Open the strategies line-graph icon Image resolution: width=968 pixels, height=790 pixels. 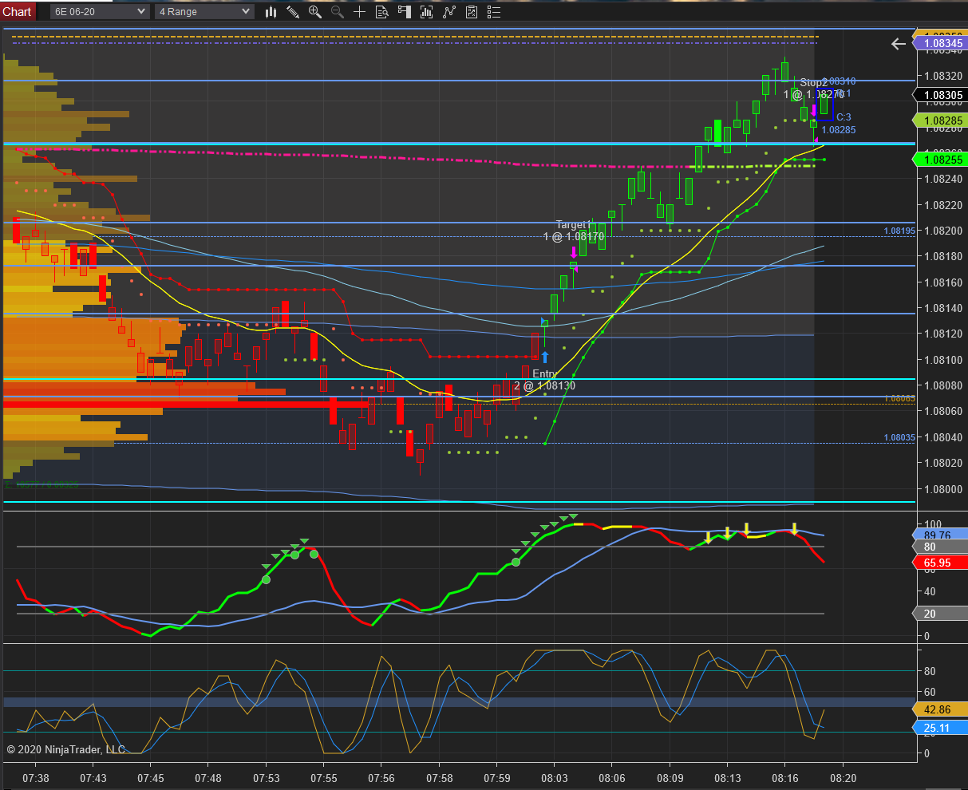pyautogui.click(x=450, y=11)
